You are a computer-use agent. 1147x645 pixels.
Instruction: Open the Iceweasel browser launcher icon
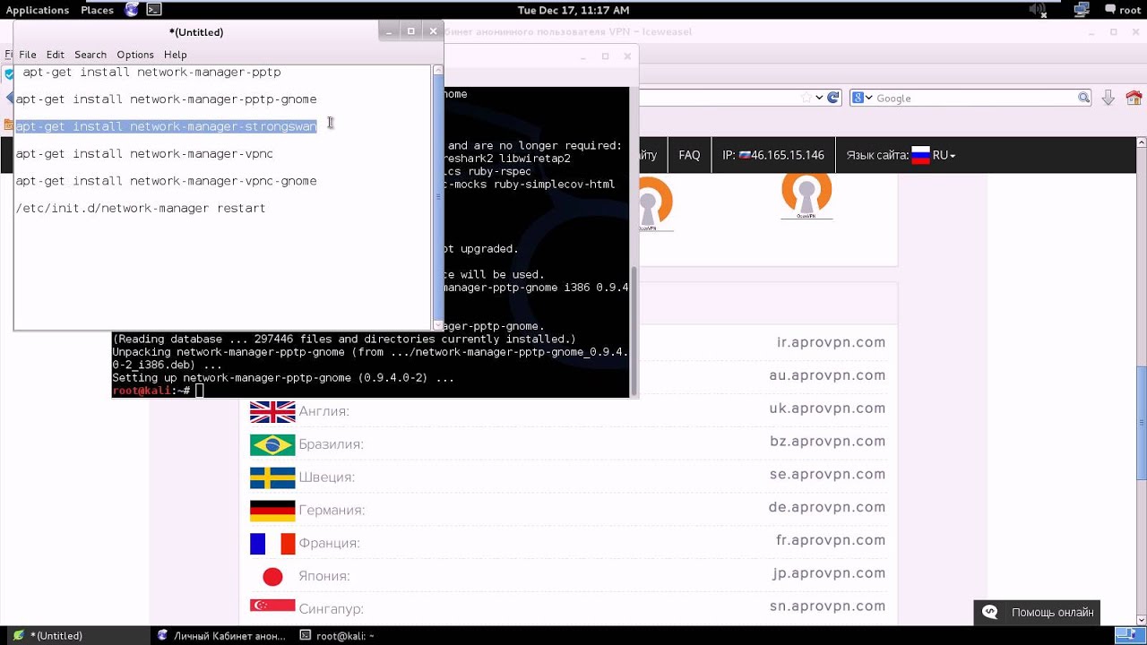[132, 10]
